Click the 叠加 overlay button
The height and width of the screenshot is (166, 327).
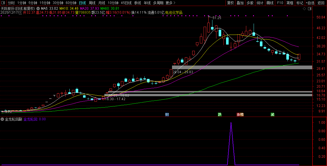click(240, 3)
